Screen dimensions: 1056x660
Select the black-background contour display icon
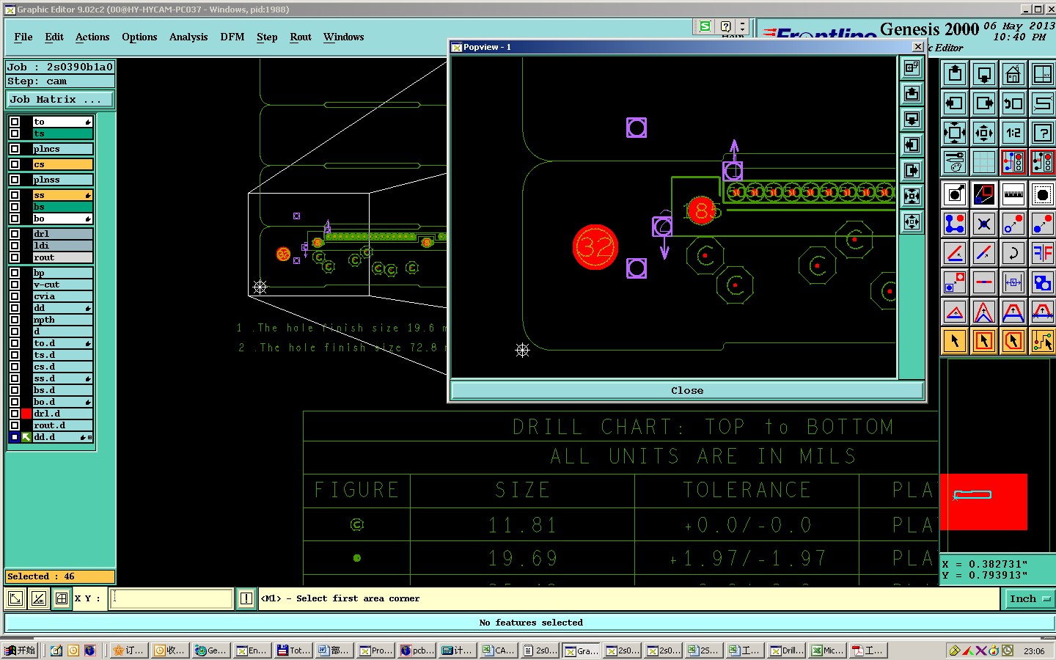[x=984, y=194]
